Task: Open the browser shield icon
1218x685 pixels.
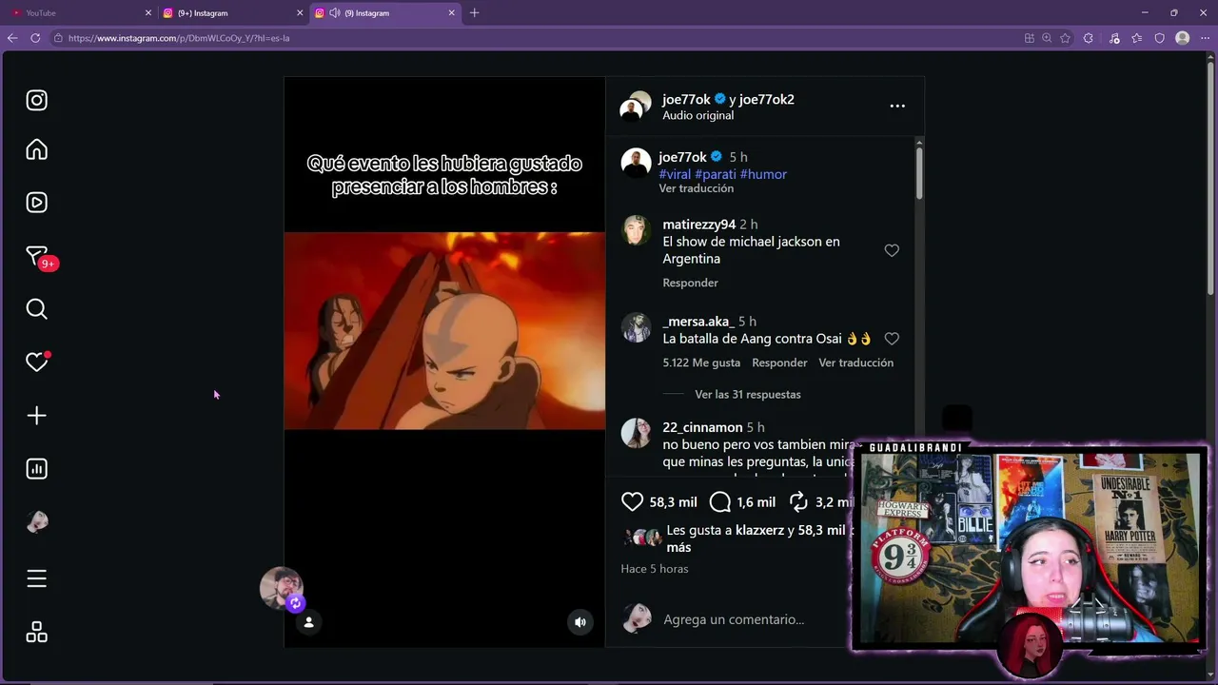Action: tap(1159, 38)
